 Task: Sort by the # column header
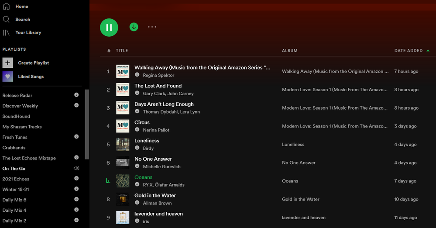[x=109, y=51]
